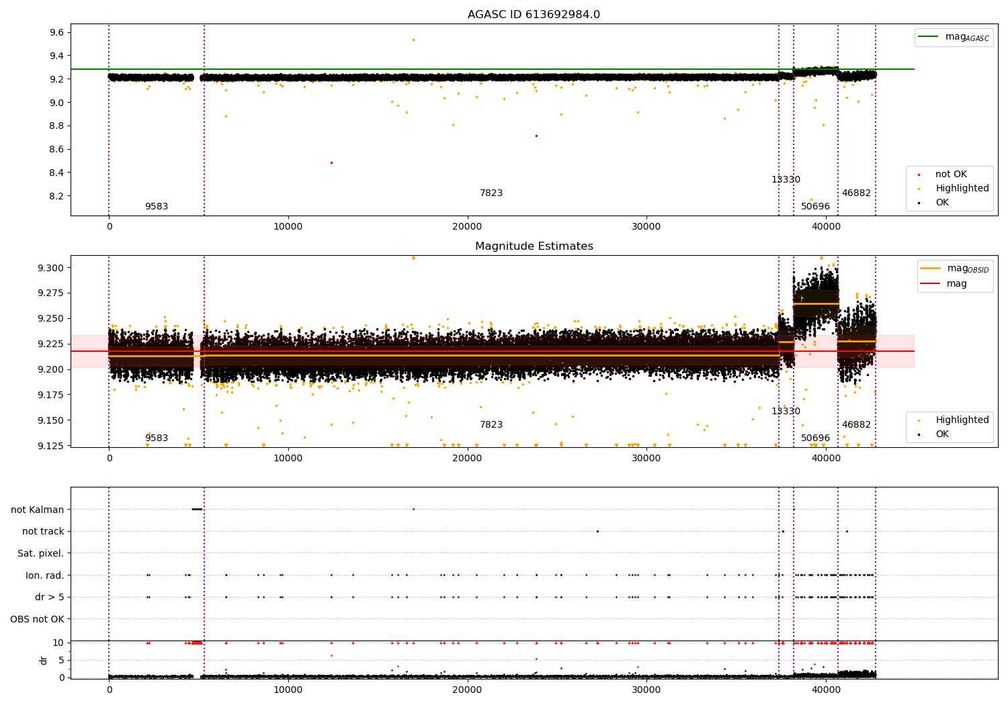Click the 9.250 y-axis tick label
This screenshot has height=705, width=1008.
pos(51,319)
